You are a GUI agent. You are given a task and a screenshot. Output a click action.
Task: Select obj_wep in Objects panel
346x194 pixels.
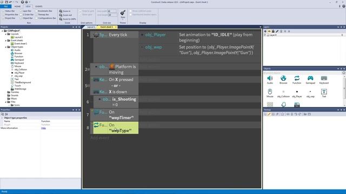tap(310, 93)
